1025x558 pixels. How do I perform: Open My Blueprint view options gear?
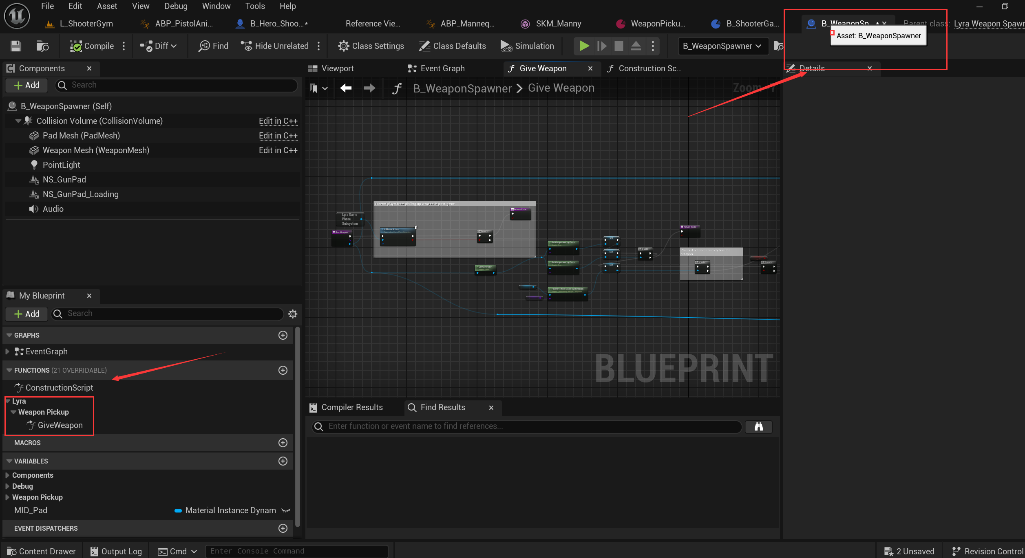pyautogui.click(x=293, y=314)
